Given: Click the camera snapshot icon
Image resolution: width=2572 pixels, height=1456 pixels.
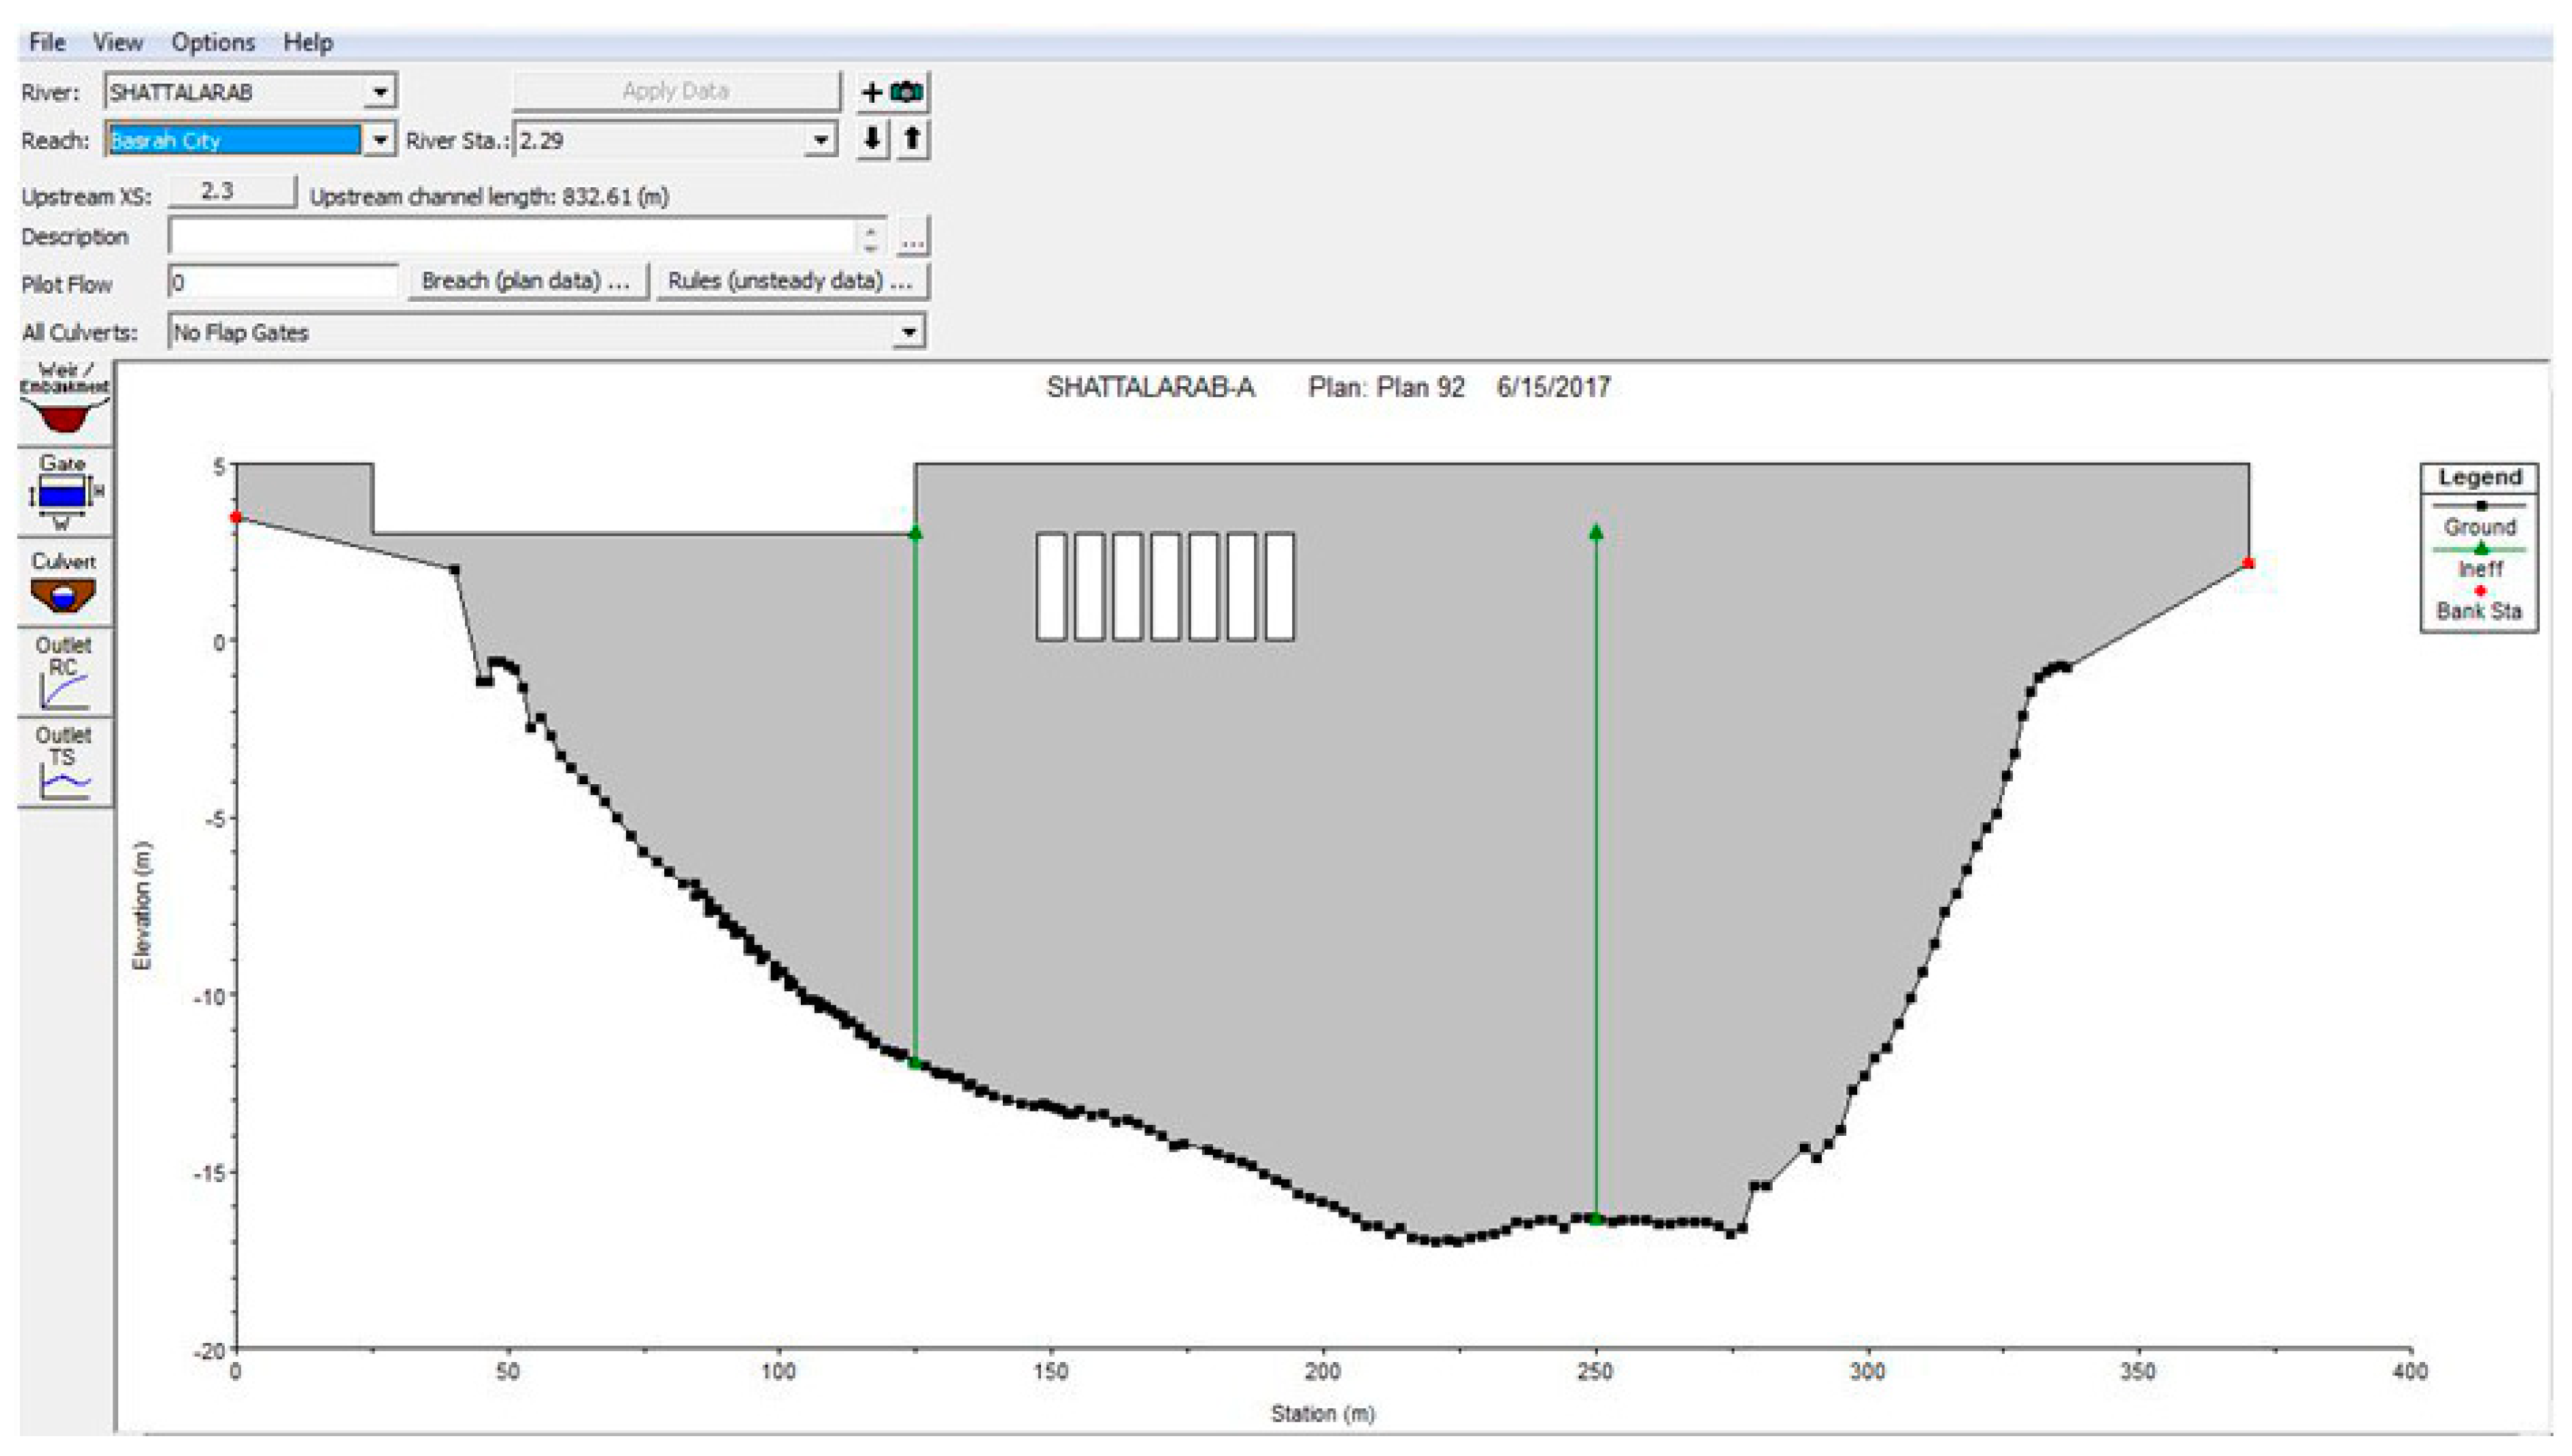Looking at the screenshot, I should (907, 92).
